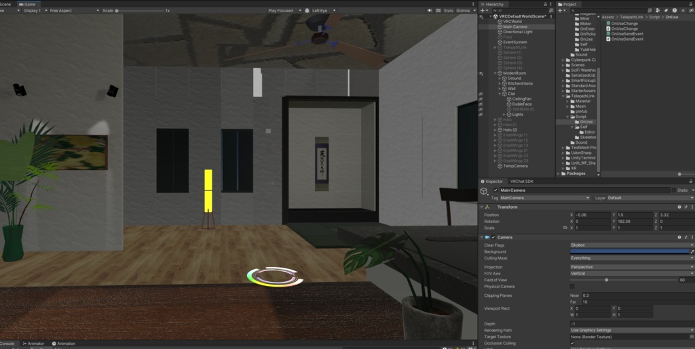Toggle Scale constrained proportions link icon

coord(565,228)
